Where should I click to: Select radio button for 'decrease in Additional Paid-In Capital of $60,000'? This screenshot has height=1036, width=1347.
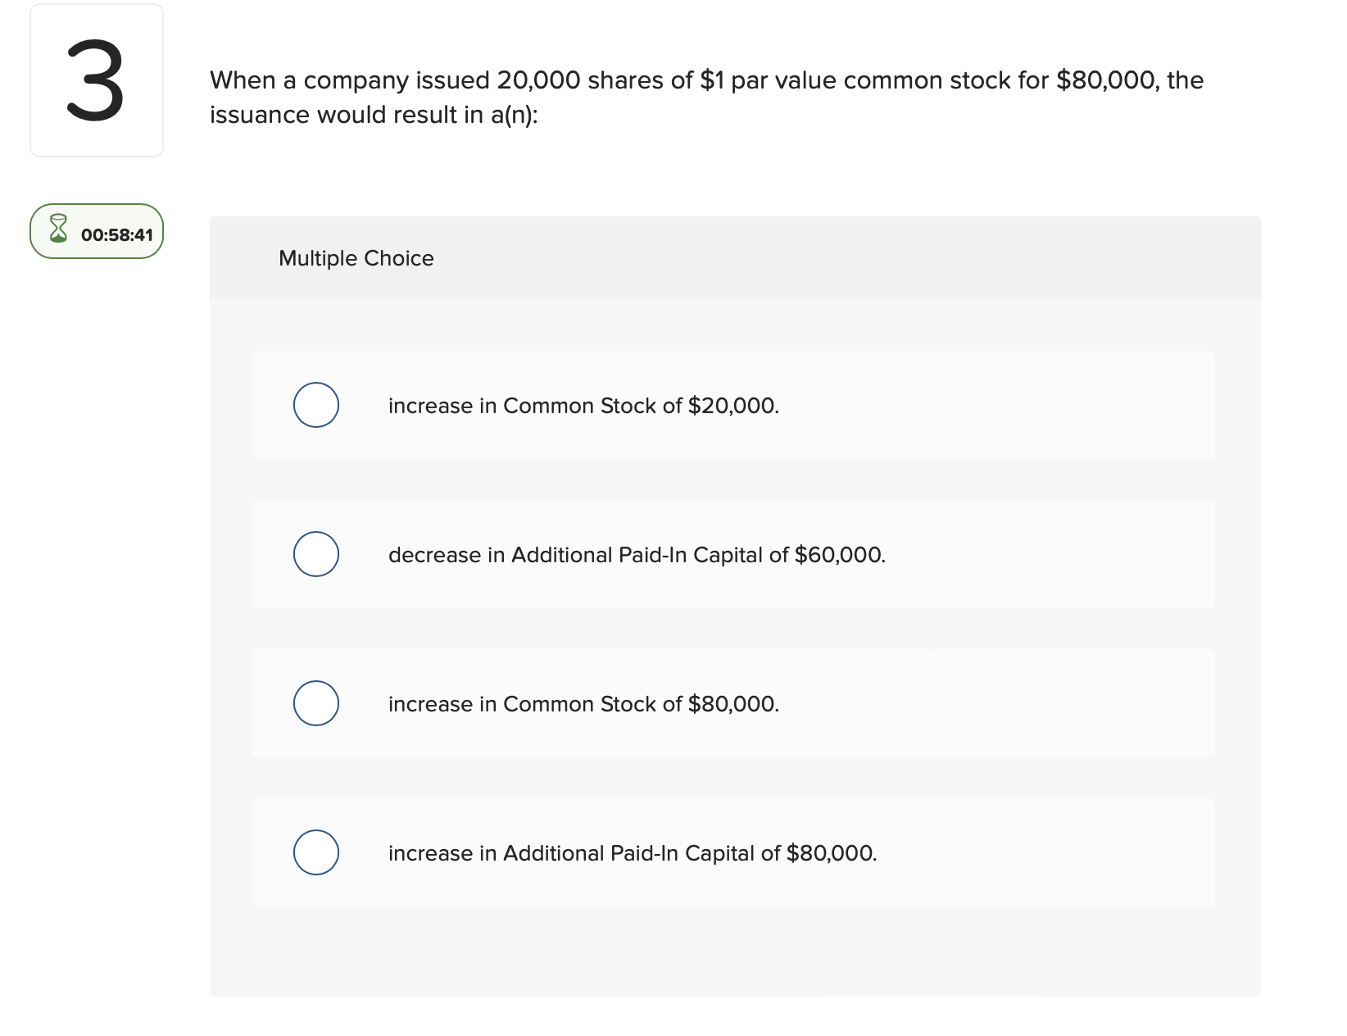coord(315,553)
